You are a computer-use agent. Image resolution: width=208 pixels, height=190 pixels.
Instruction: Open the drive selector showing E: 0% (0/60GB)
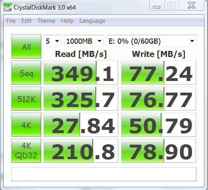point(151,41)
